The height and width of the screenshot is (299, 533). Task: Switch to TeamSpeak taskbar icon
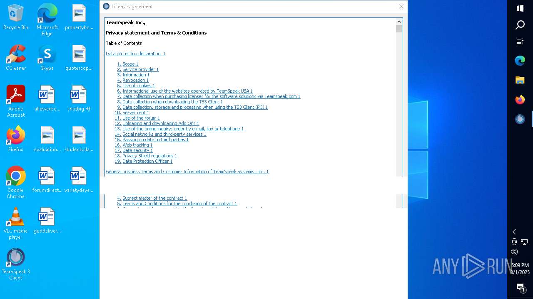click(520, 119)
